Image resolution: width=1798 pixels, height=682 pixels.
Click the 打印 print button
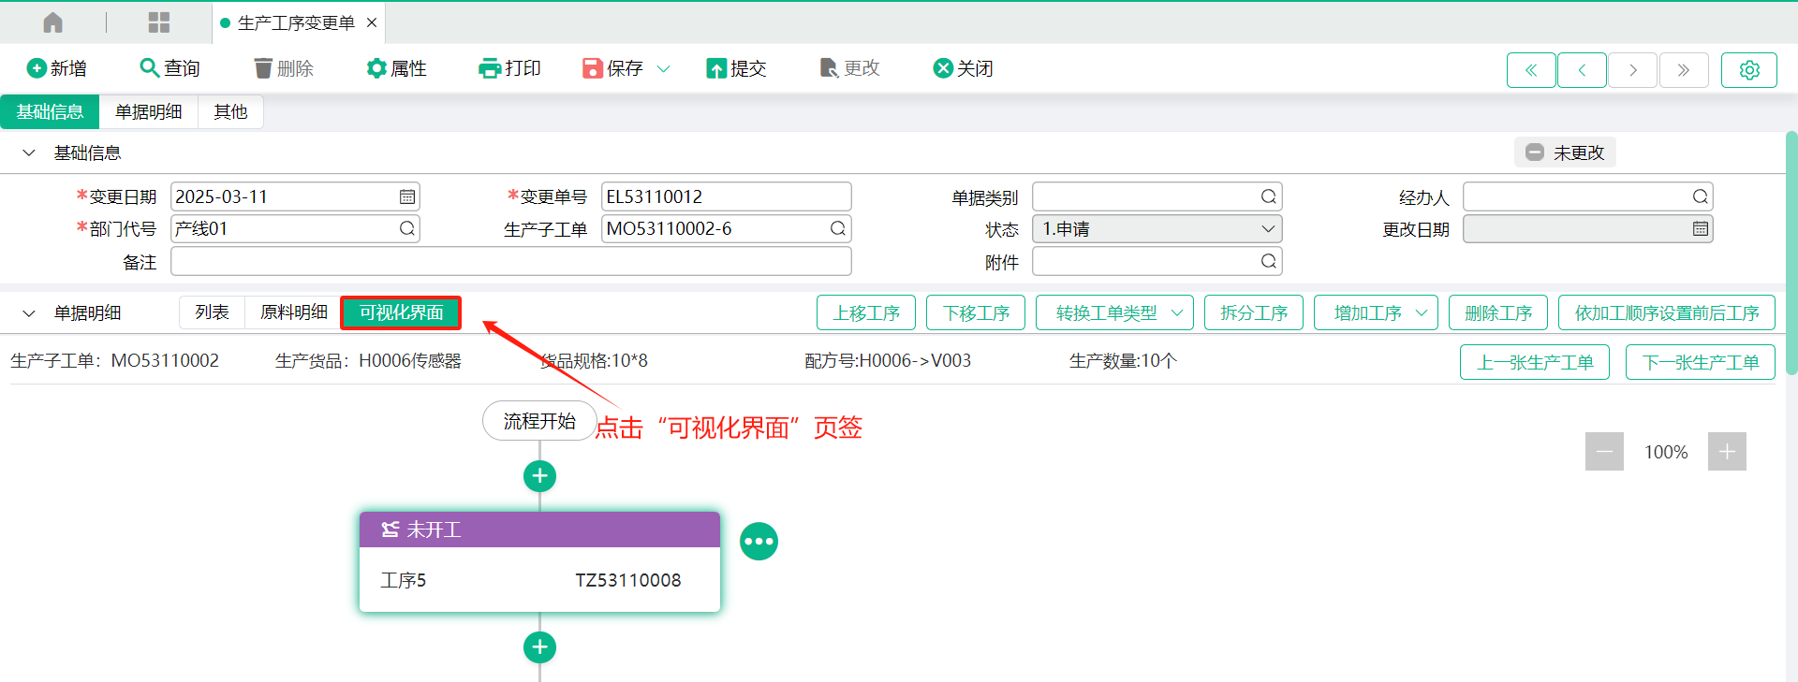coord(509,68)
